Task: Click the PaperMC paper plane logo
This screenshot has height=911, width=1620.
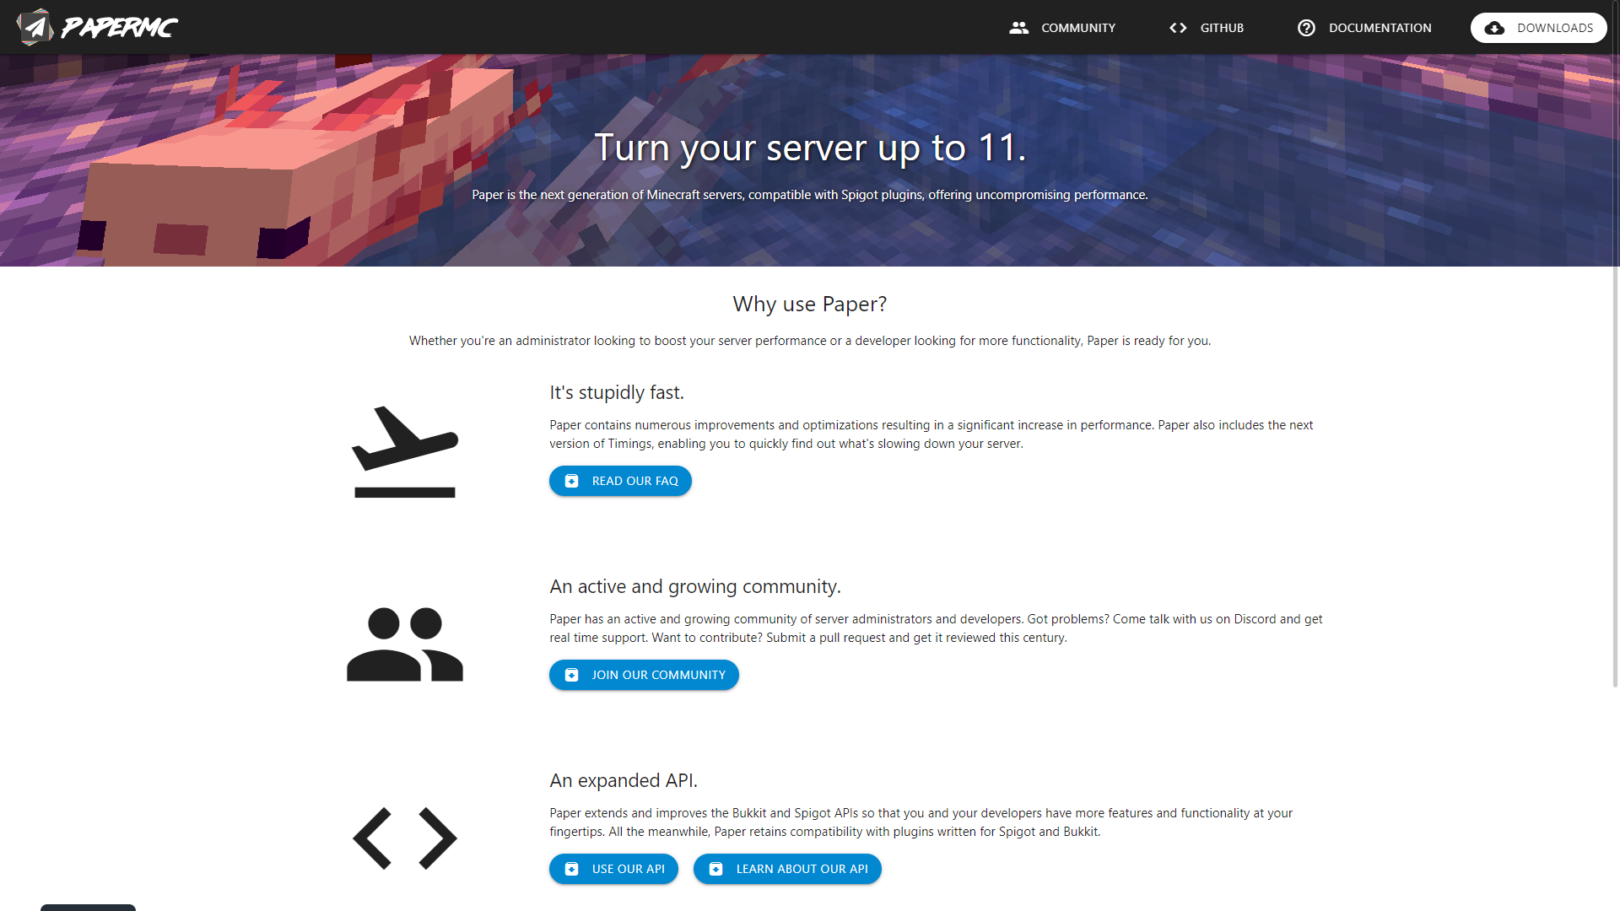Action: (35, 28)
